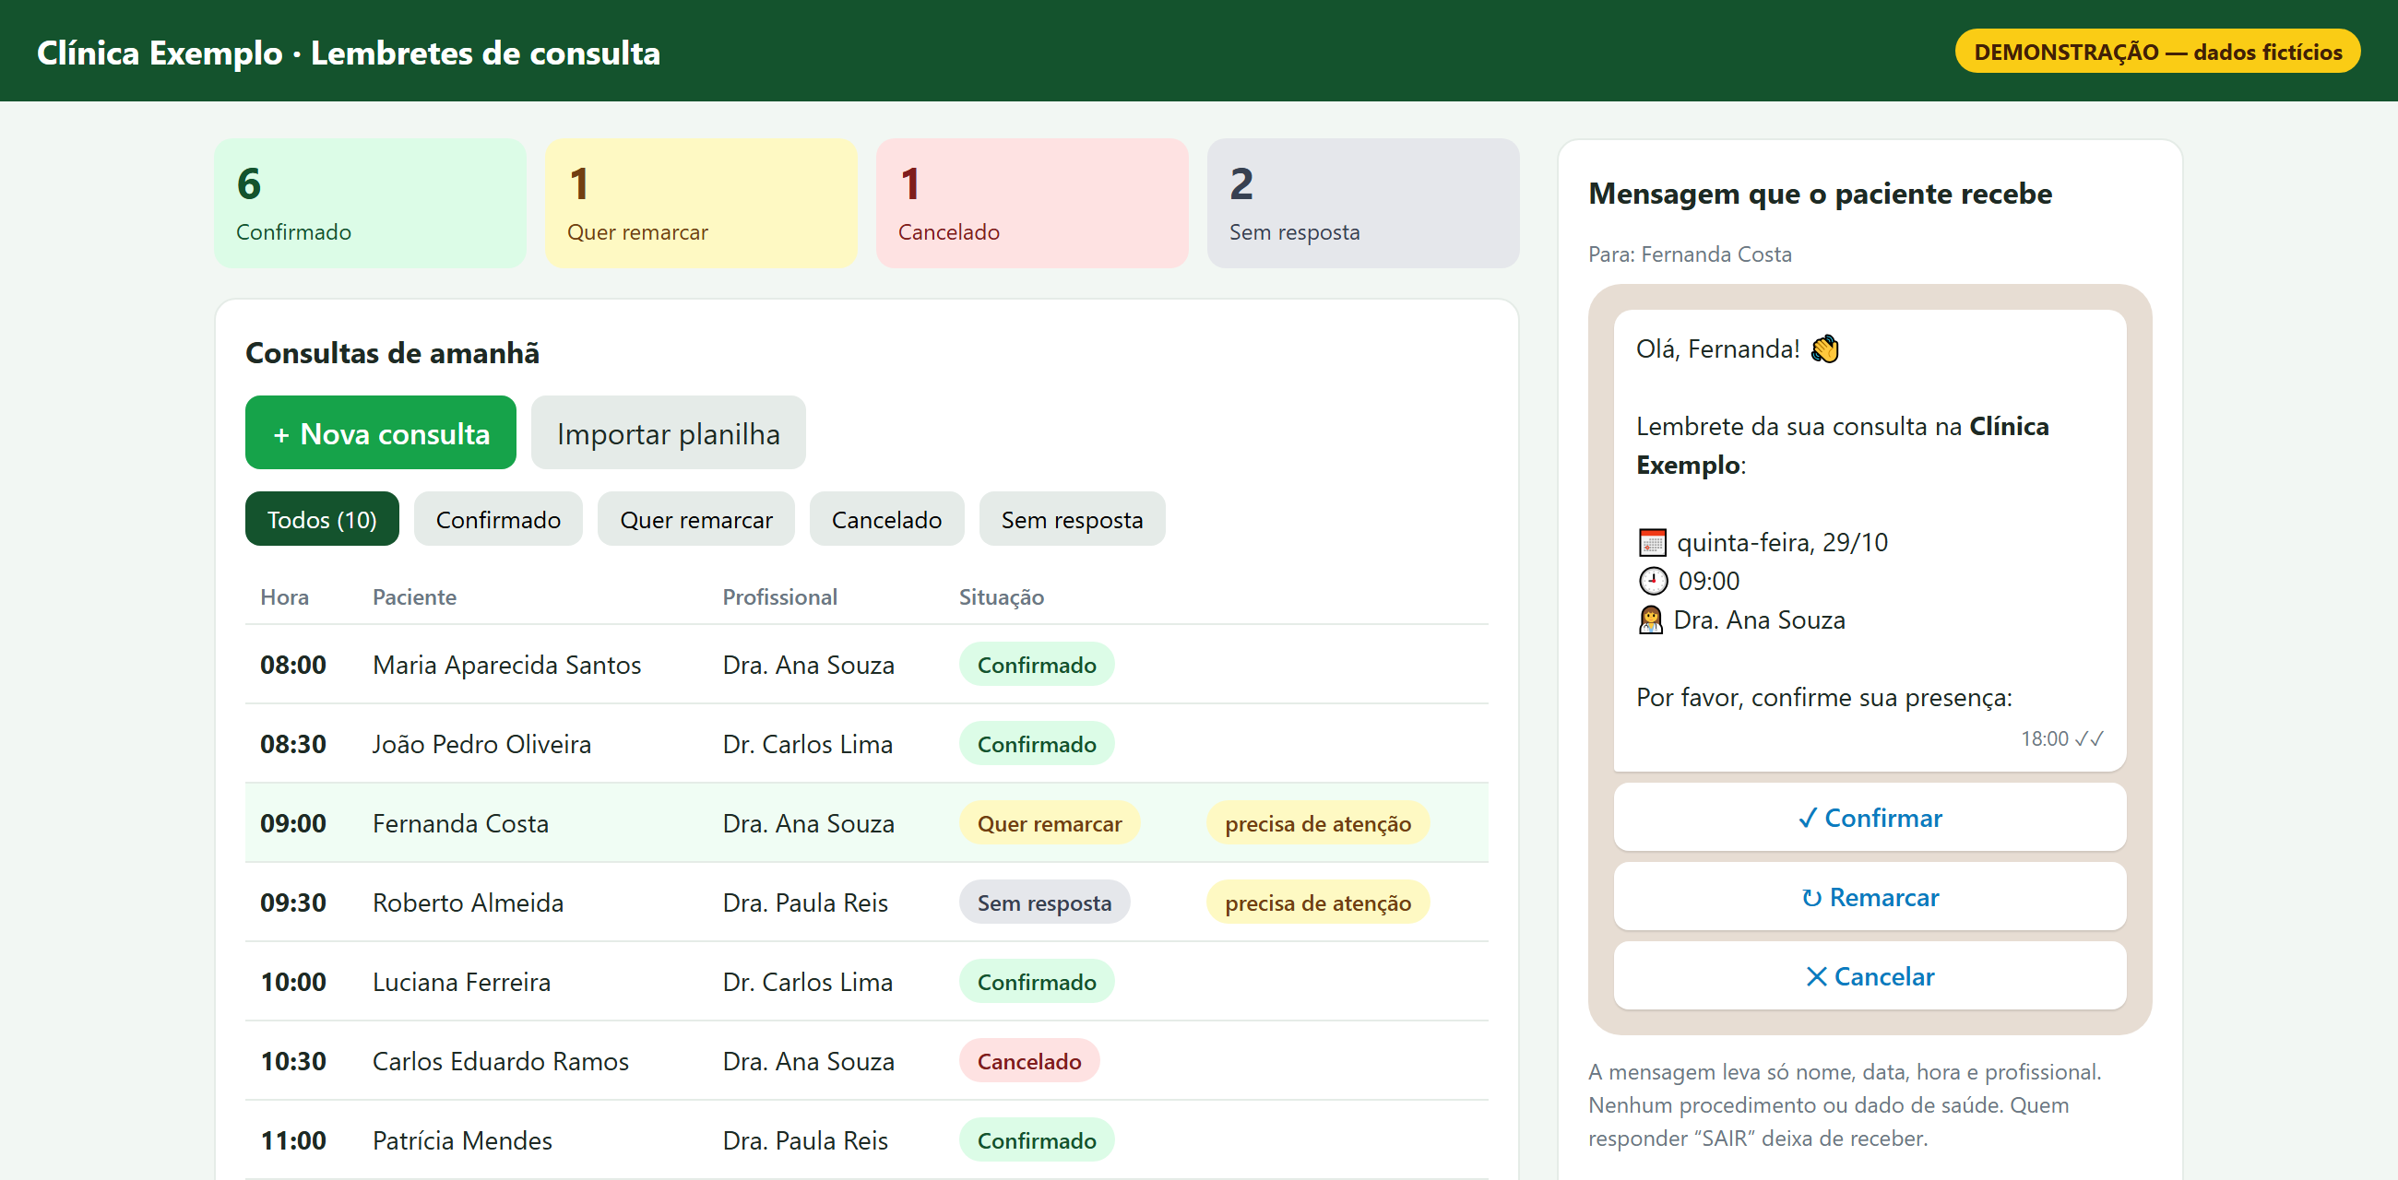Click the calendar icon before quinta-feira
This screenshot has width=2398, height=1180.
tap(1653, 542)
